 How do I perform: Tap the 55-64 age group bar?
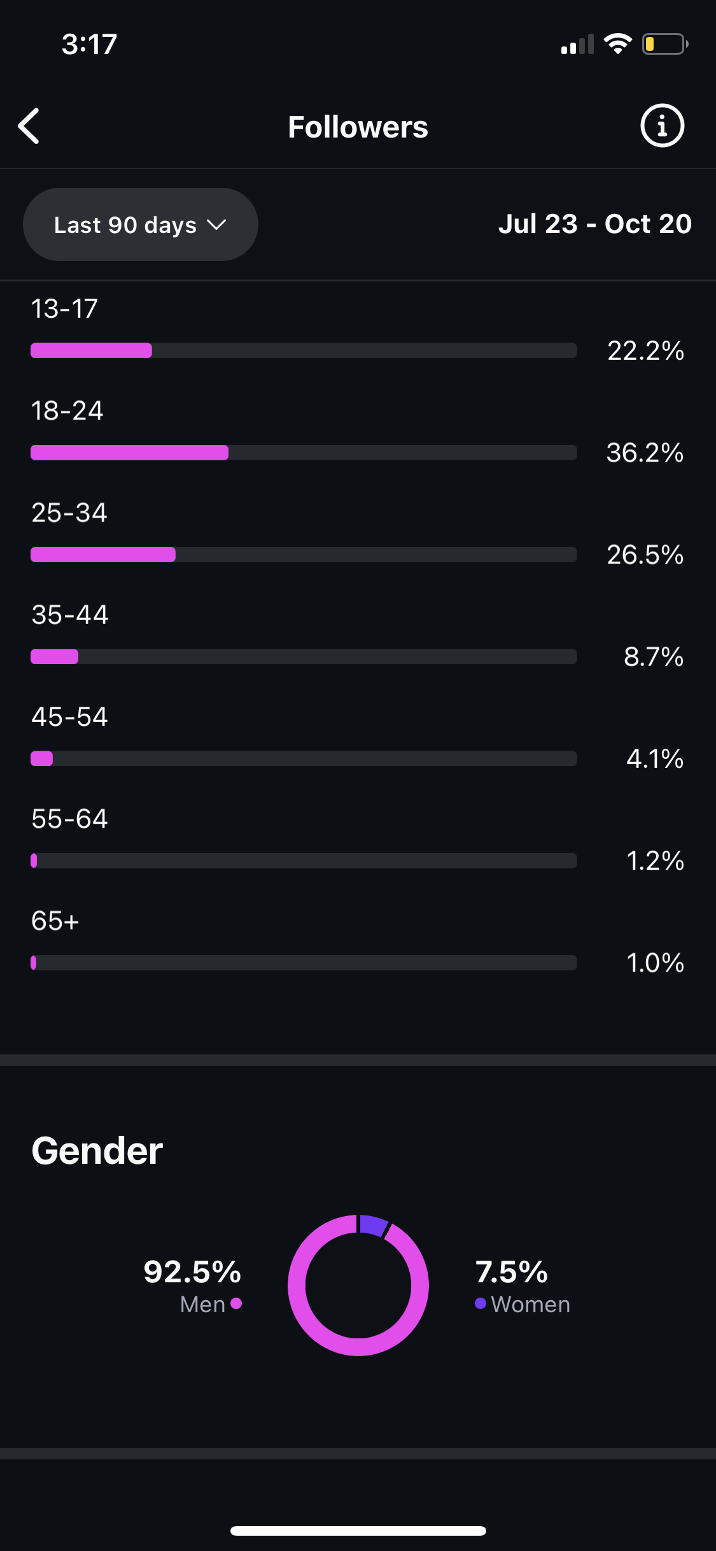coord(304,861)
